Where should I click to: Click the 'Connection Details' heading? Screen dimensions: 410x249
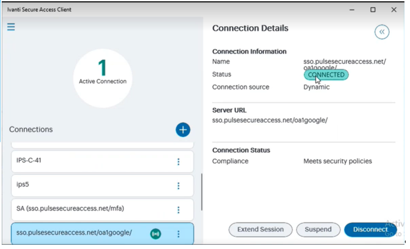(x=250, y=28)
